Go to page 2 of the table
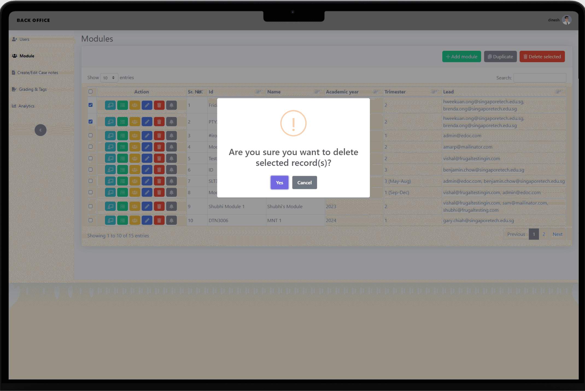This screenshot has width=585, height=391. tap(544, 234)
